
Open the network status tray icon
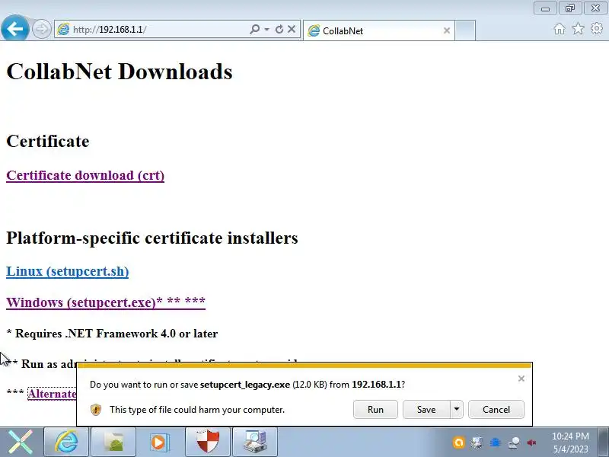coord(513,443)
